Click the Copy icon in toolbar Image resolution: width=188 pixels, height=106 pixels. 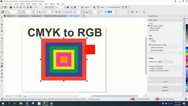point(28,7)
